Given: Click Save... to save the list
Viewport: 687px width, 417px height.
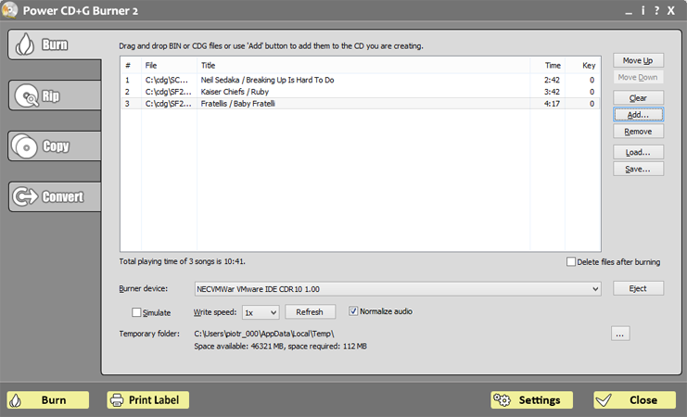Looking at the screenshot, I should [x=638, y=169].
